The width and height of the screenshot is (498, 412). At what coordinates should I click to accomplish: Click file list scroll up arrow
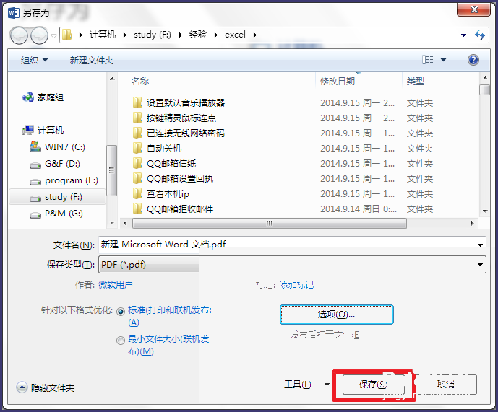[x=485, y=78]
